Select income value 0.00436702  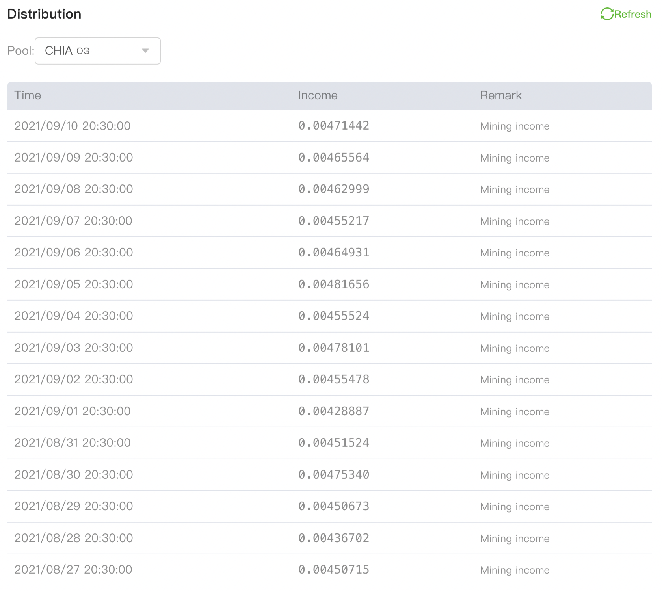click(x=334, y=538)
